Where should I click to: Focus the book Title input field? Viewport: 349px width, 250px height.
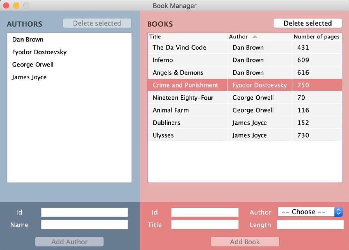point(205,225)
